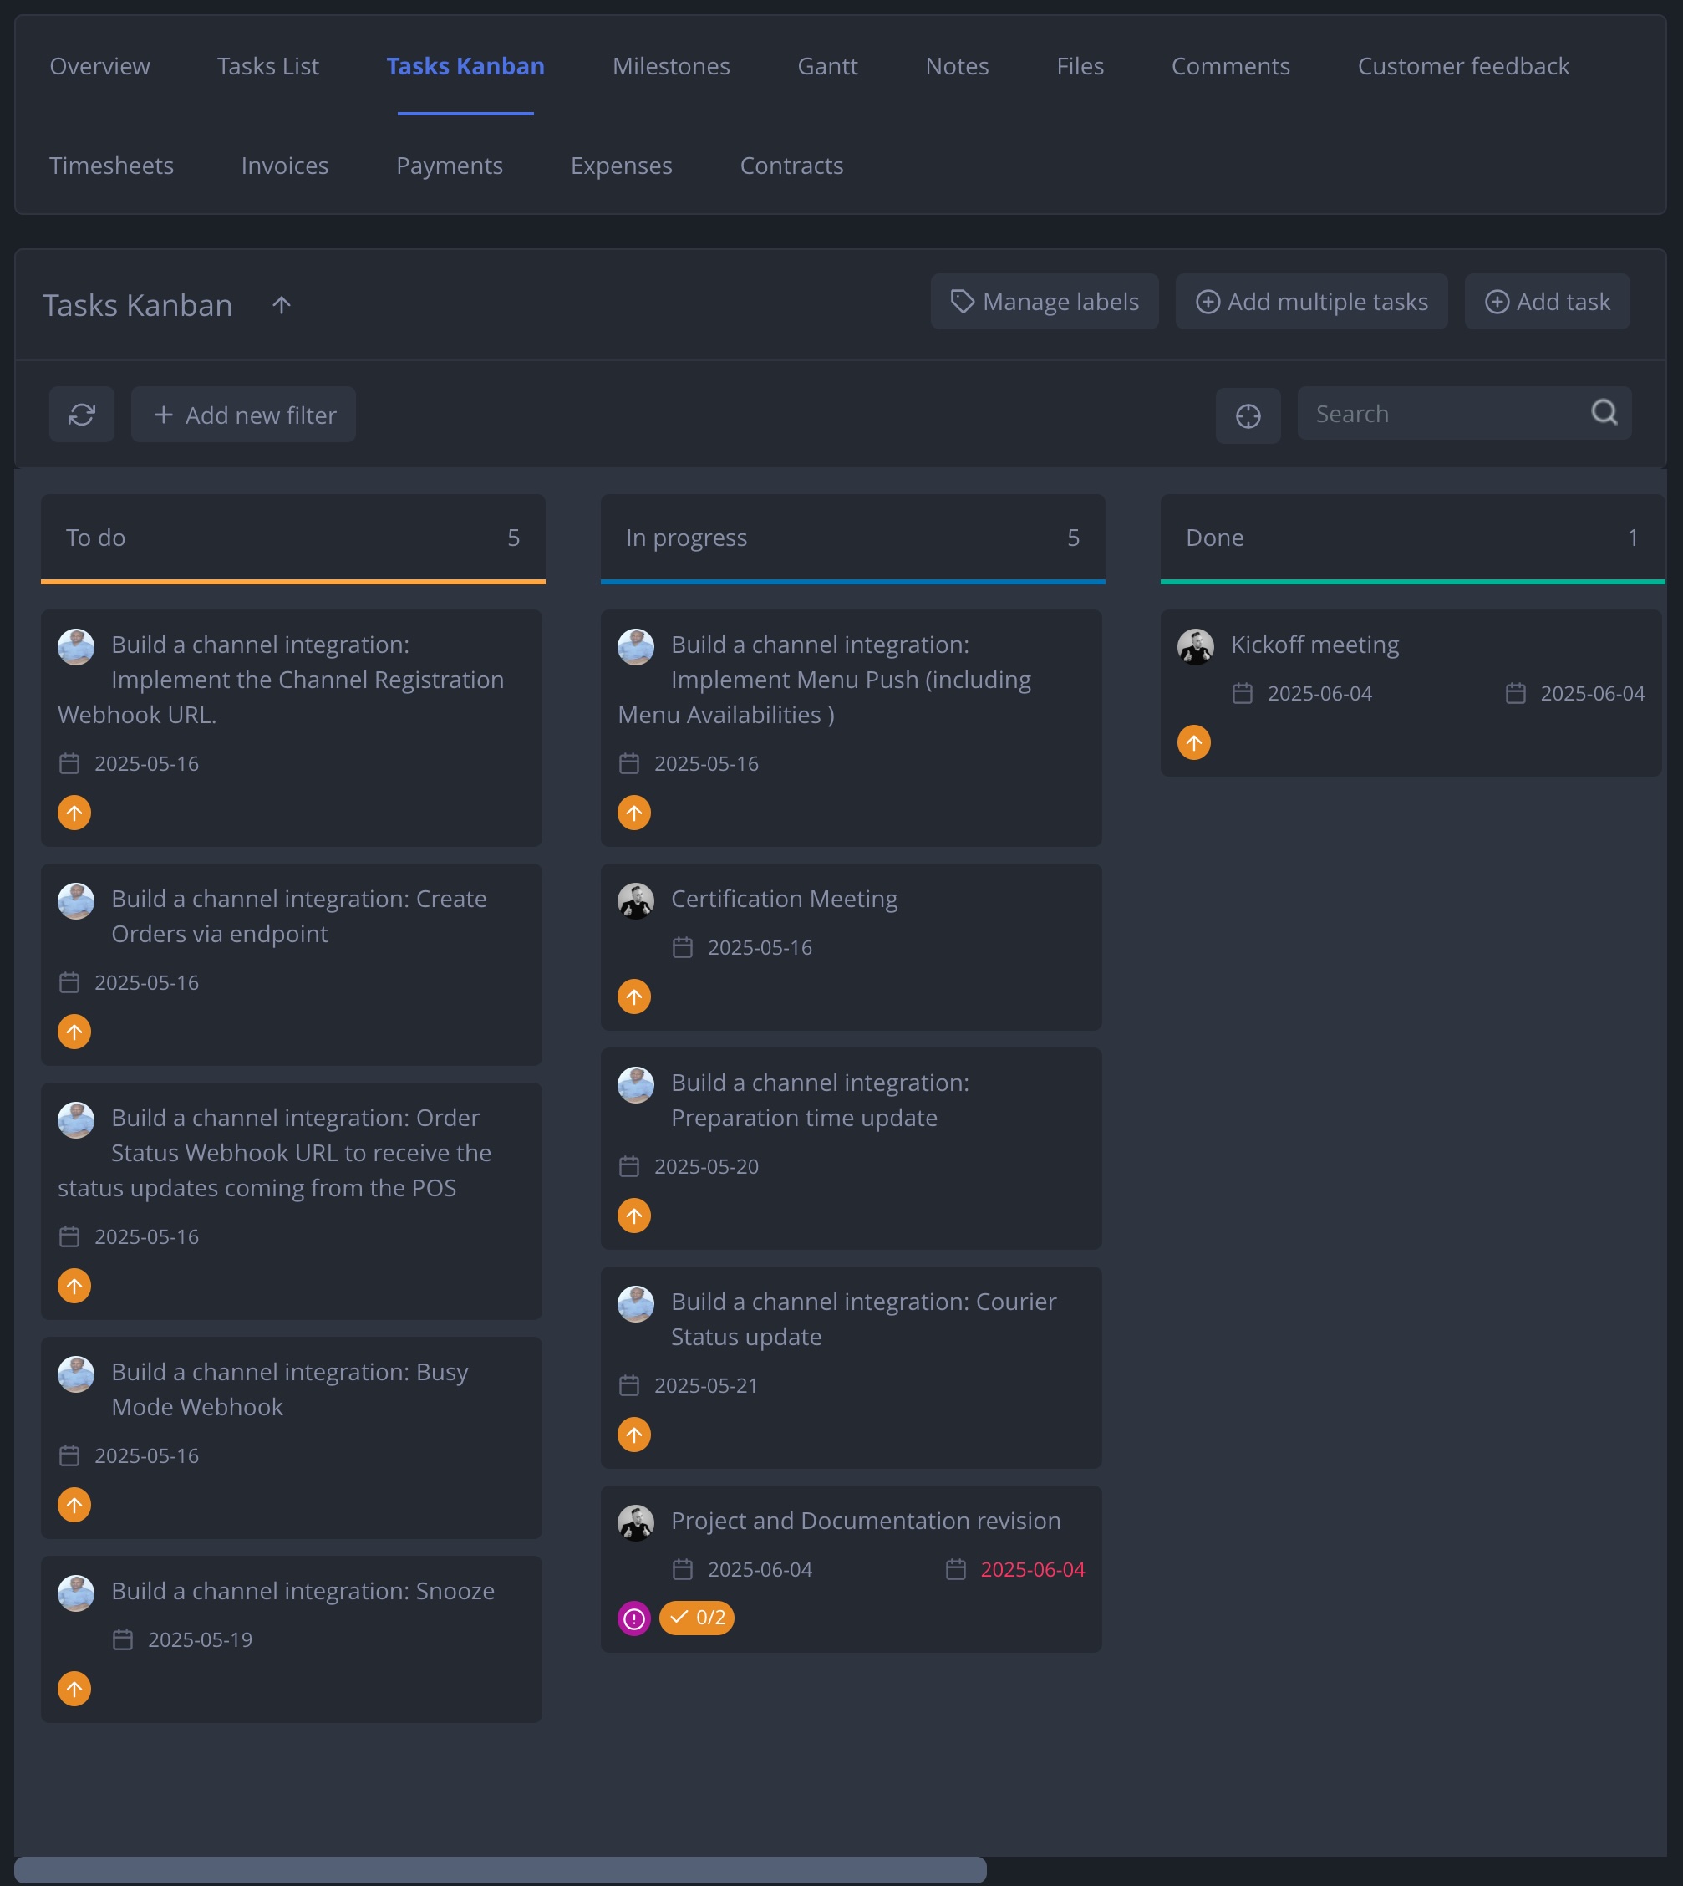
Task: Click the avatar on the Snooze task card
Action: tap(76, 1593)
